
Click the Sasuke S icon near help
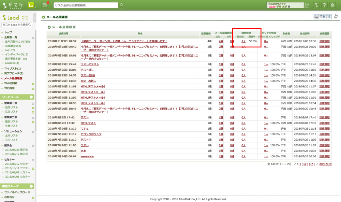coord(316,5)
